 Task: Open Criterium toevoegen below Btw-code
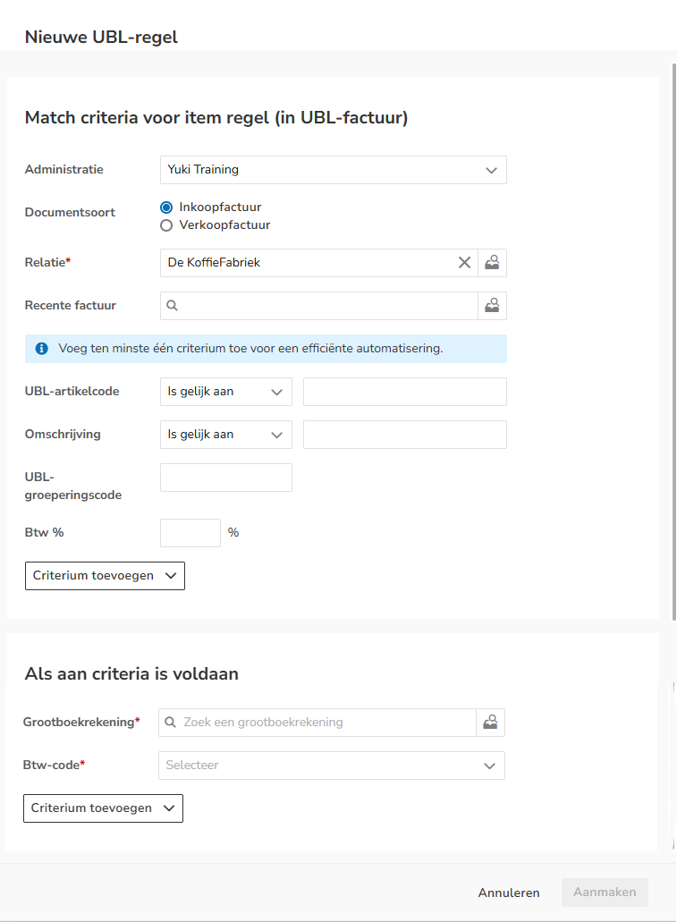click(103, 808)
